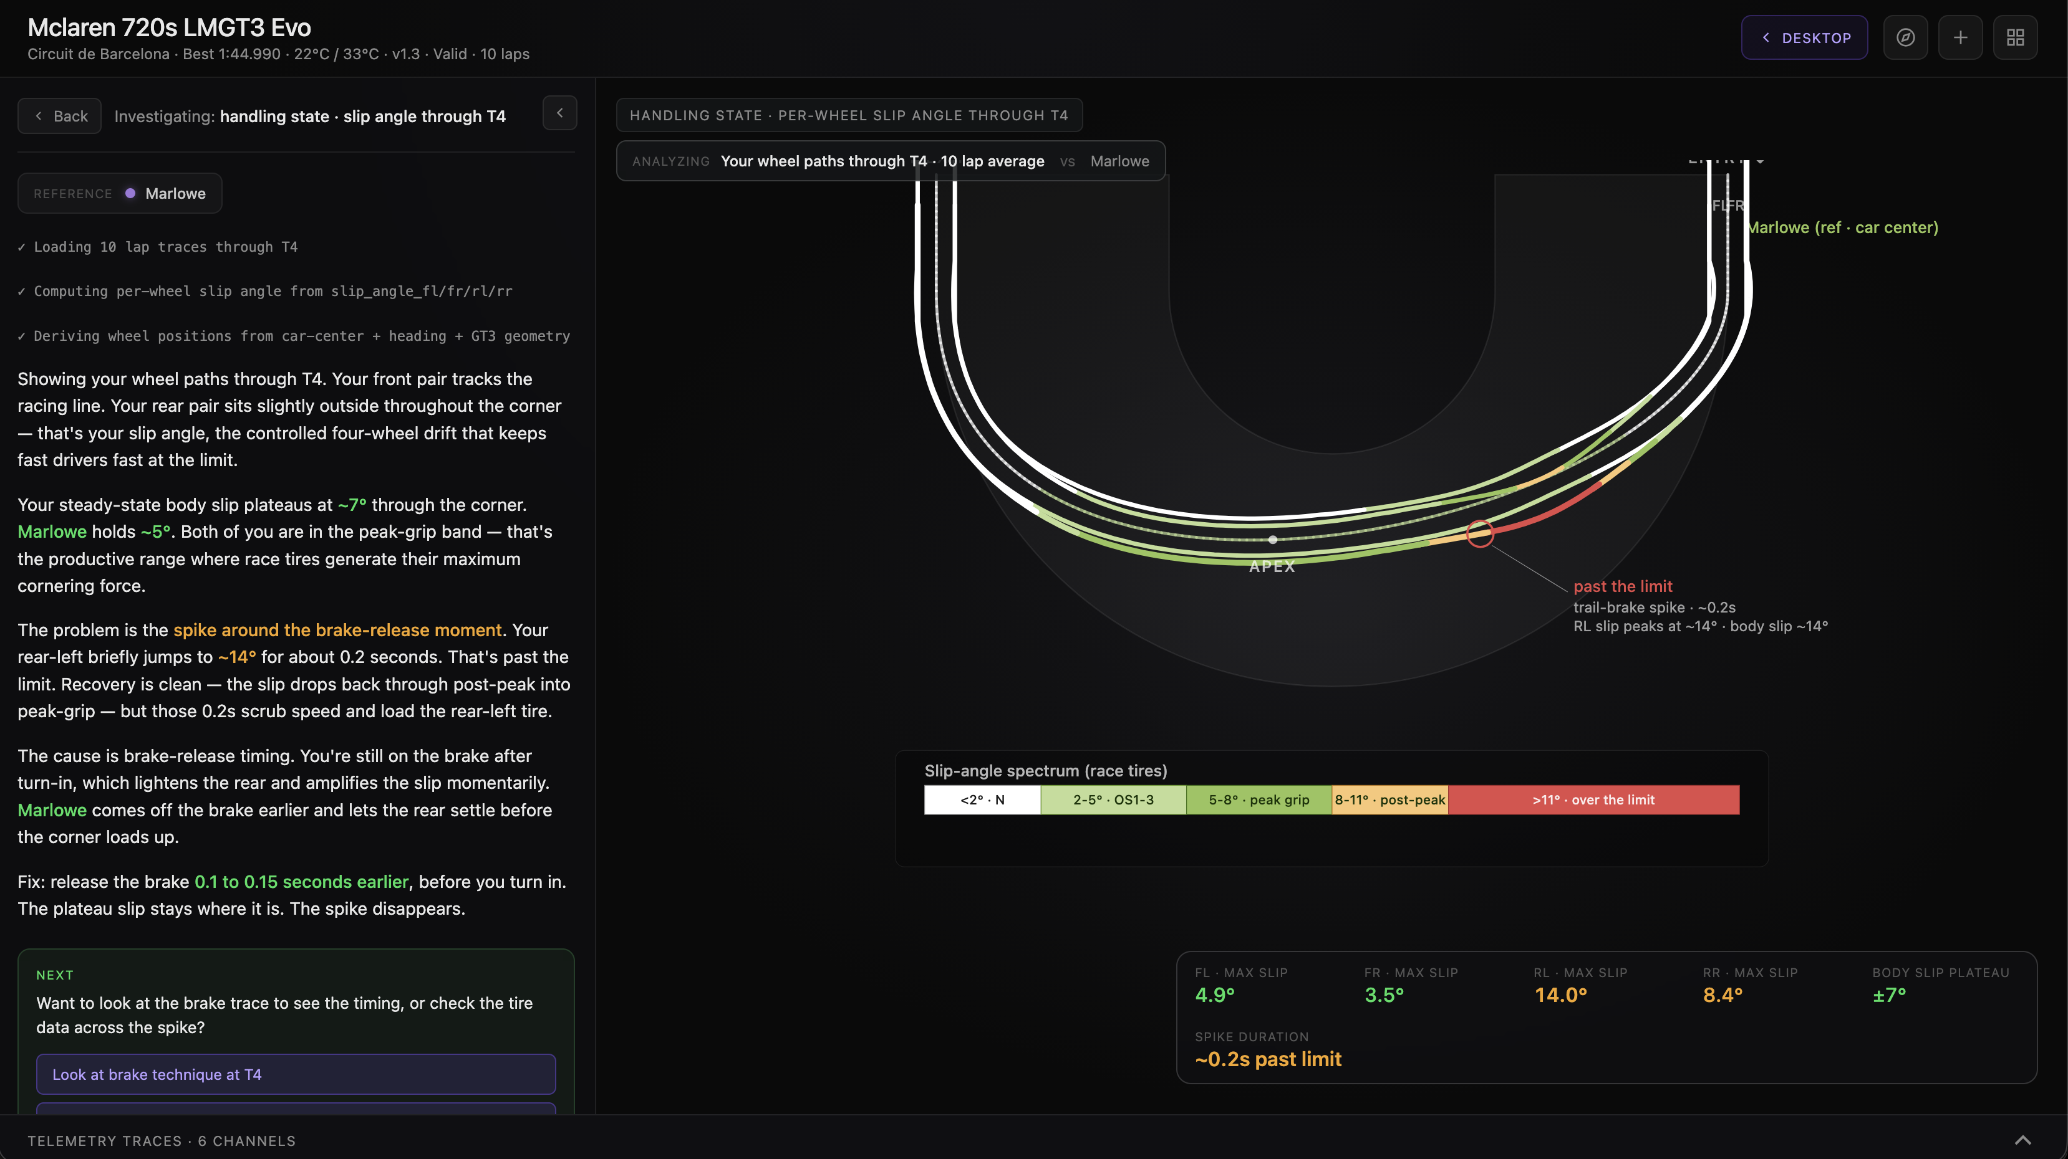Click the FL max slip value 4.9°

click(1215, 994)
